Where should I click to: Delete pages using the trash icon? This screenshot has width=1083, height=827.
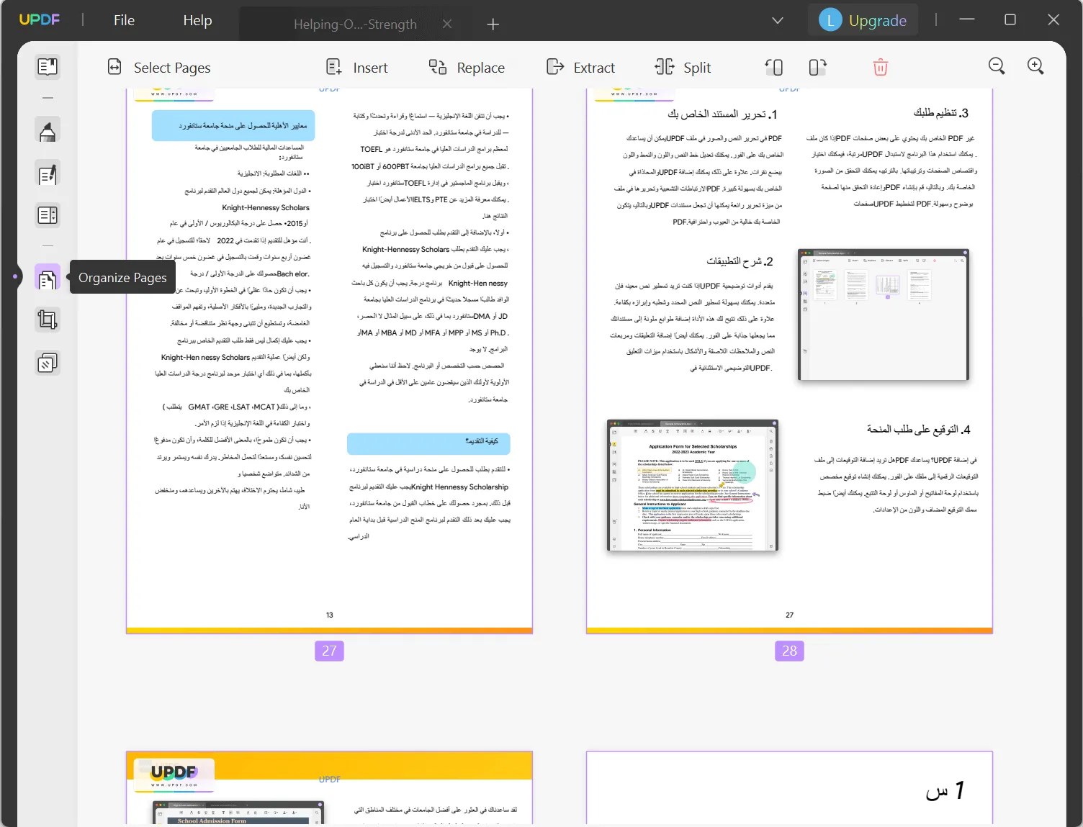click(x=880, y=66)
